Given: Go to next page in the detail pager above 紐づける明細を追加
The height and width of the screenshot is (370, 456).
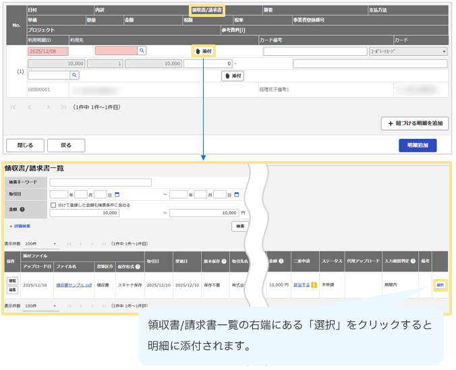Looking at the screenshot, I should pyautogui.click(x=49, y=107).
